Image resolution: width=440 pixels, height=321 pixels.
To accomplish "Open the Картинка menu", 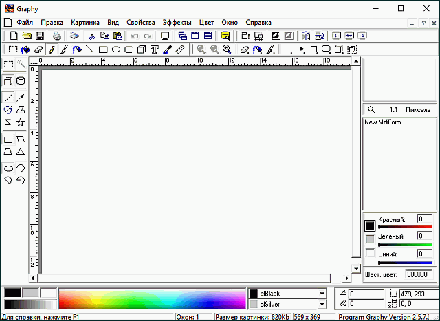I will tap(85, 22).
